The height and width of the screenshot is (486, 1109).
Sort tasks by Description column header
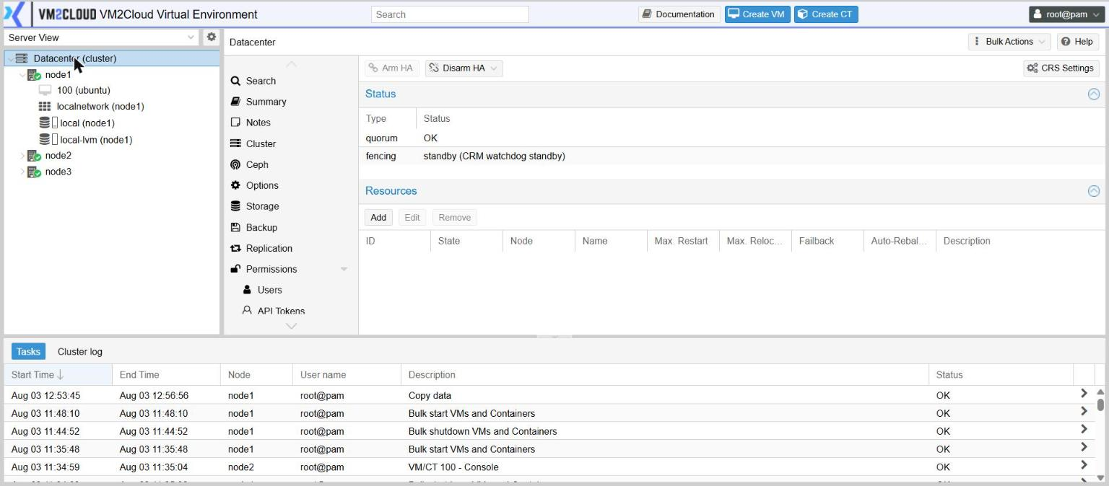click(x=664, y=374)
